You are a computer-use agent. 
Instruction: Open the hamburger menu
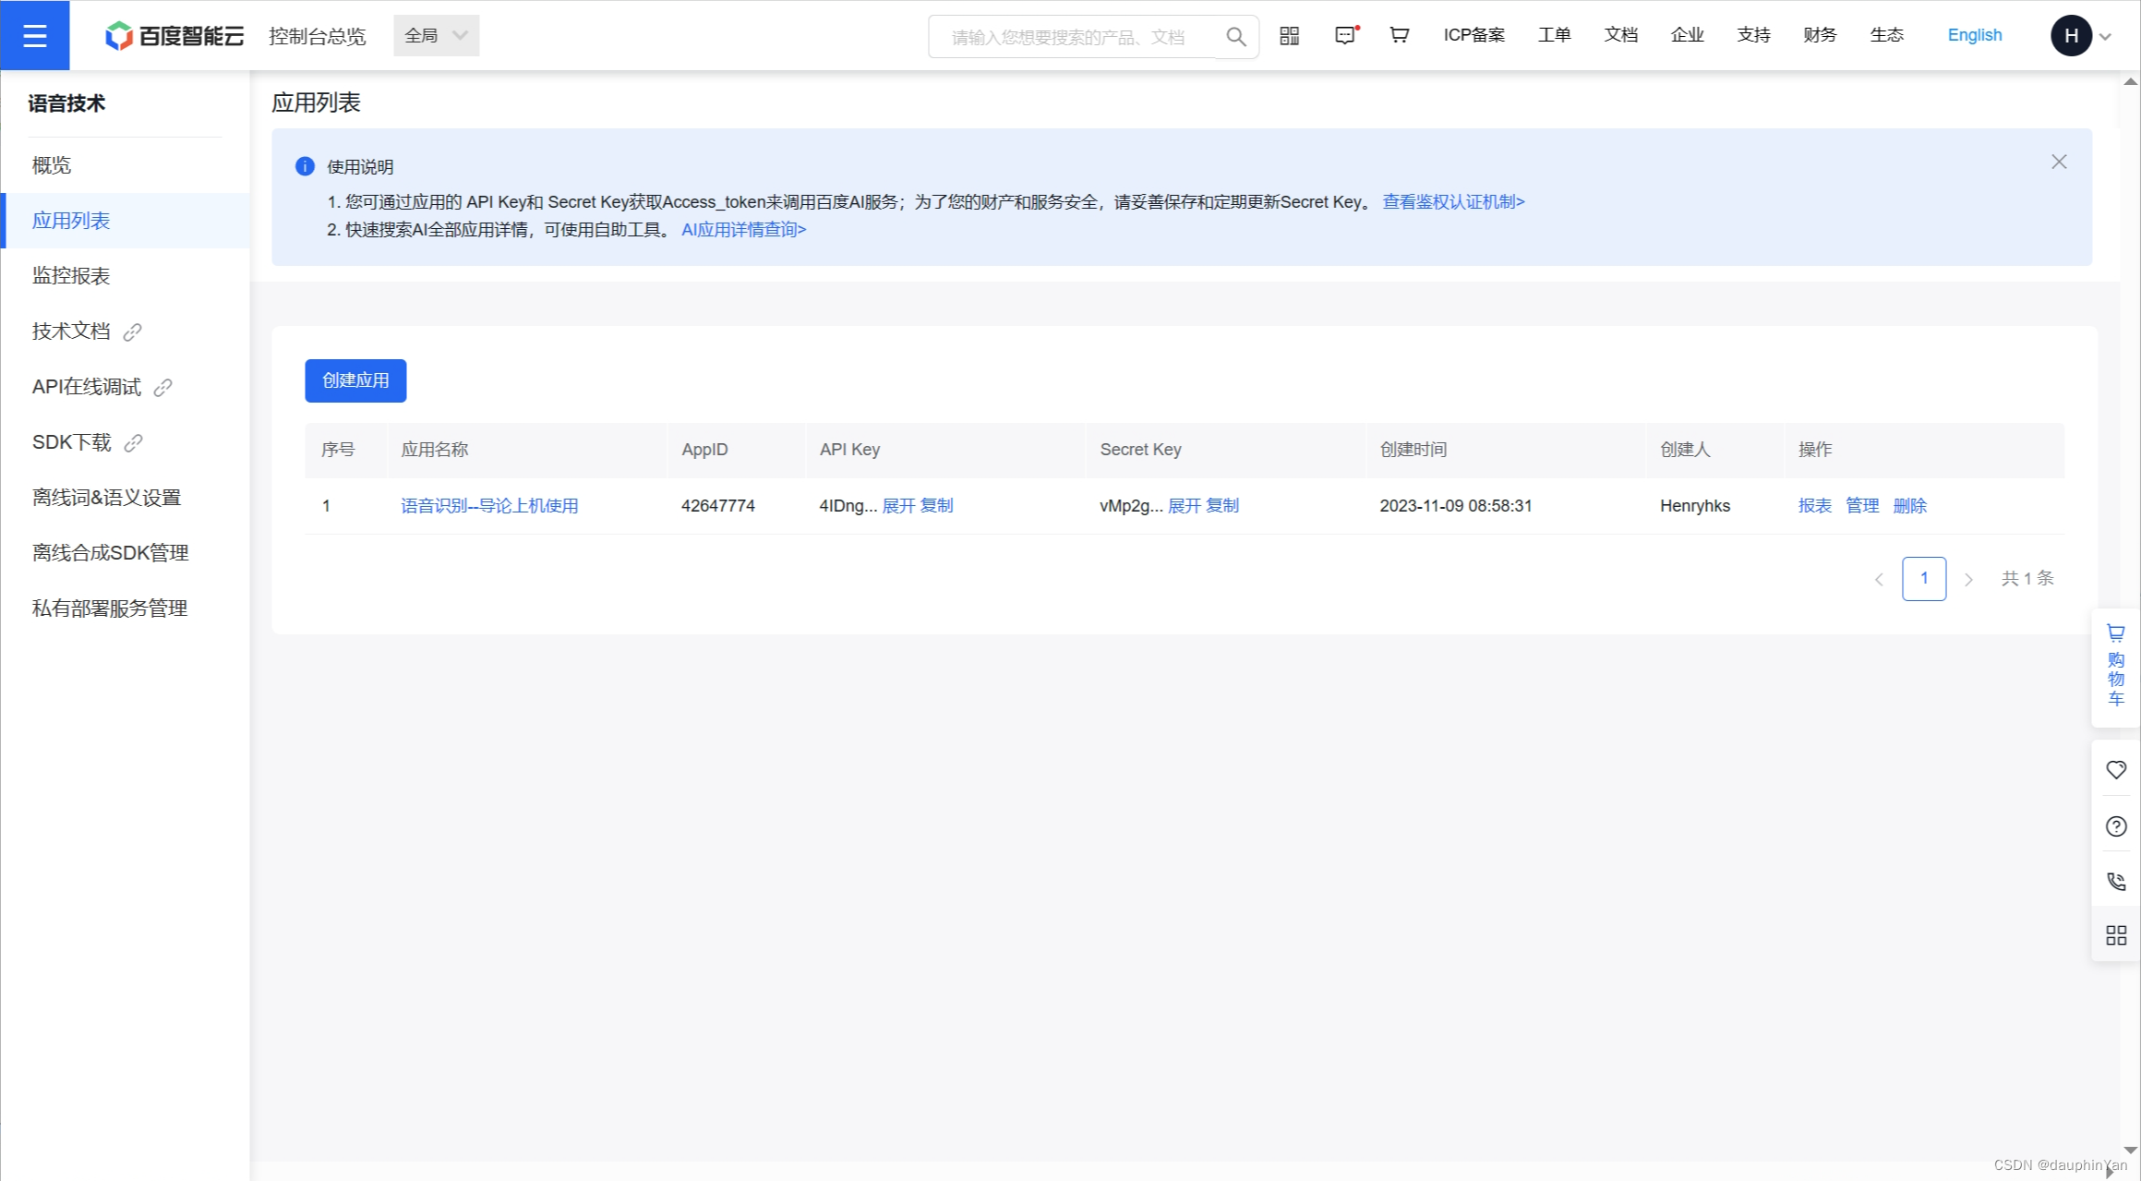point(34,35)
